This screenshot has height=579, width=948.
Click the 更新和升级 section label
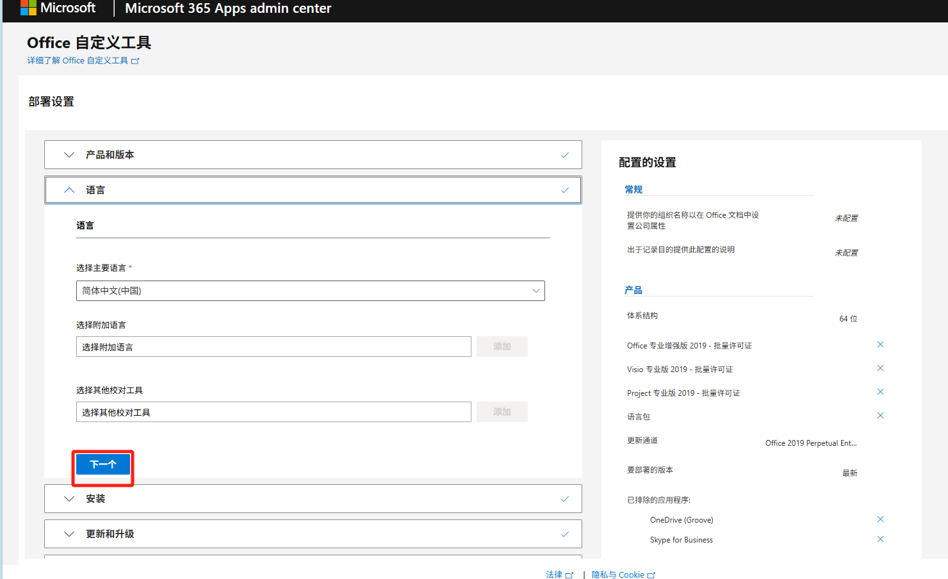(110, 534)
